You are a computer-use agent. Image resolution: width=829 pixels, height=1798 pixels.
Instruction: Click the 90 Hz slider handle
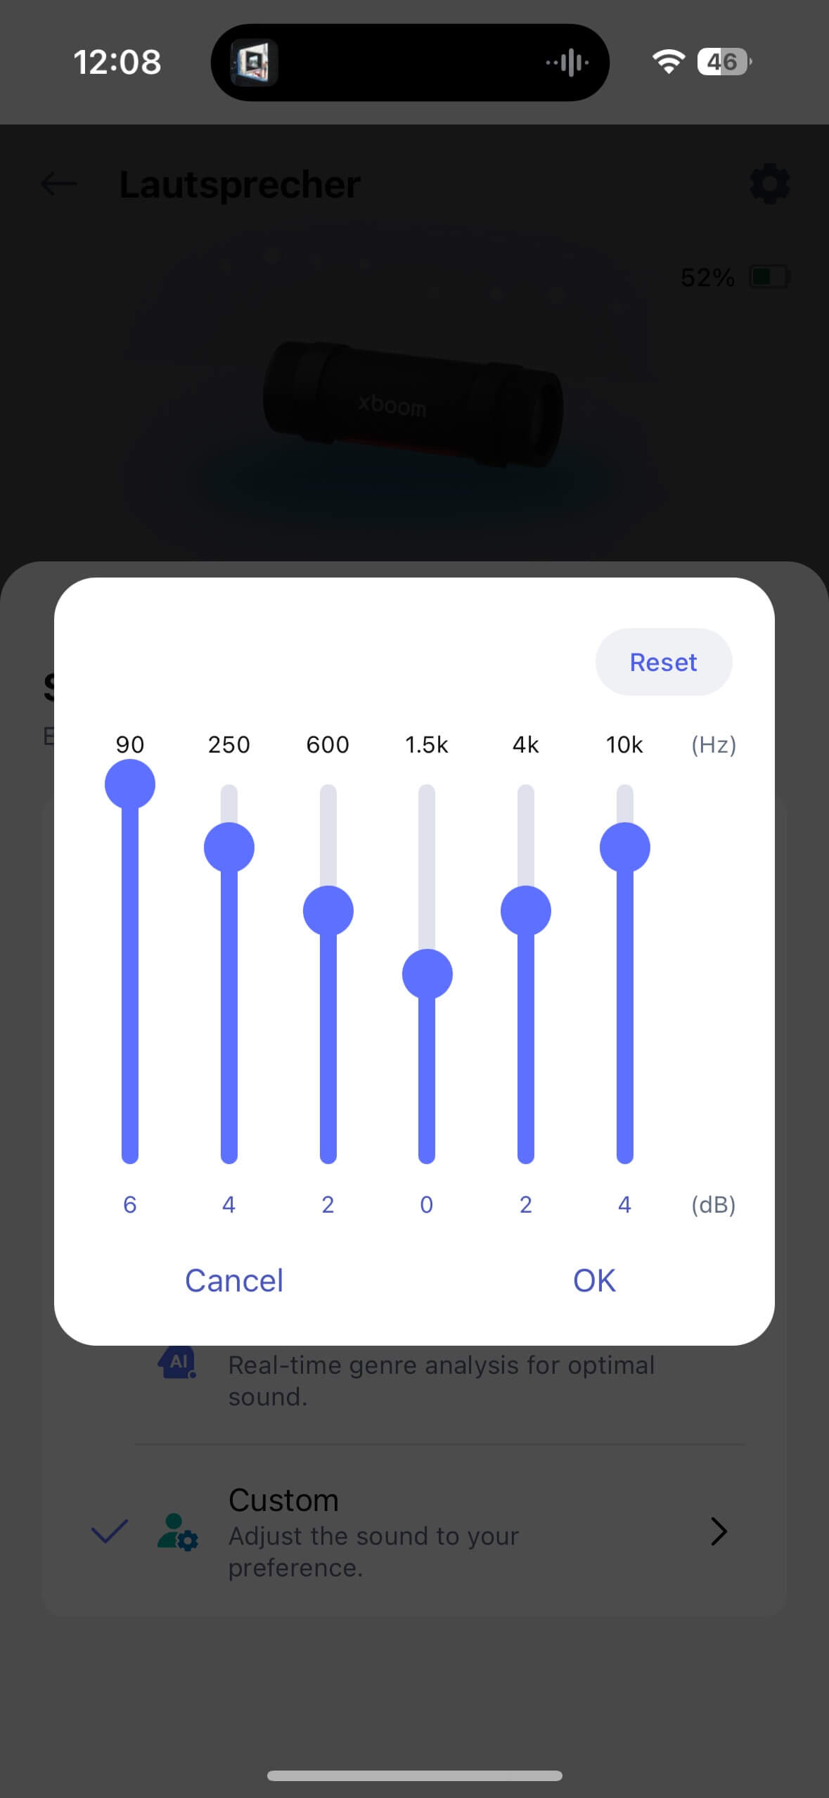pos(130,784)
